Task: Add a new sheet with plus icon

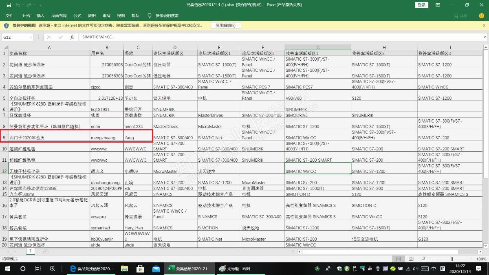Action: pyautogui.click(x=46, y=252)
